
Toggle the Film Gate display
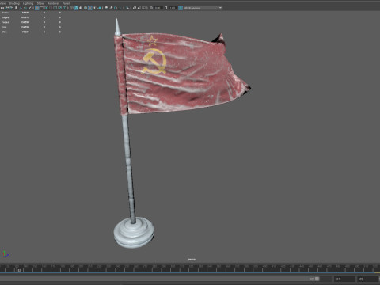pyautogui.click(x=41, y=8)
